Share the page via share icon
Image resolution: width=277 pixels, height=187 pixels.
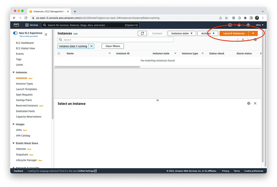(x=221, y=18)
